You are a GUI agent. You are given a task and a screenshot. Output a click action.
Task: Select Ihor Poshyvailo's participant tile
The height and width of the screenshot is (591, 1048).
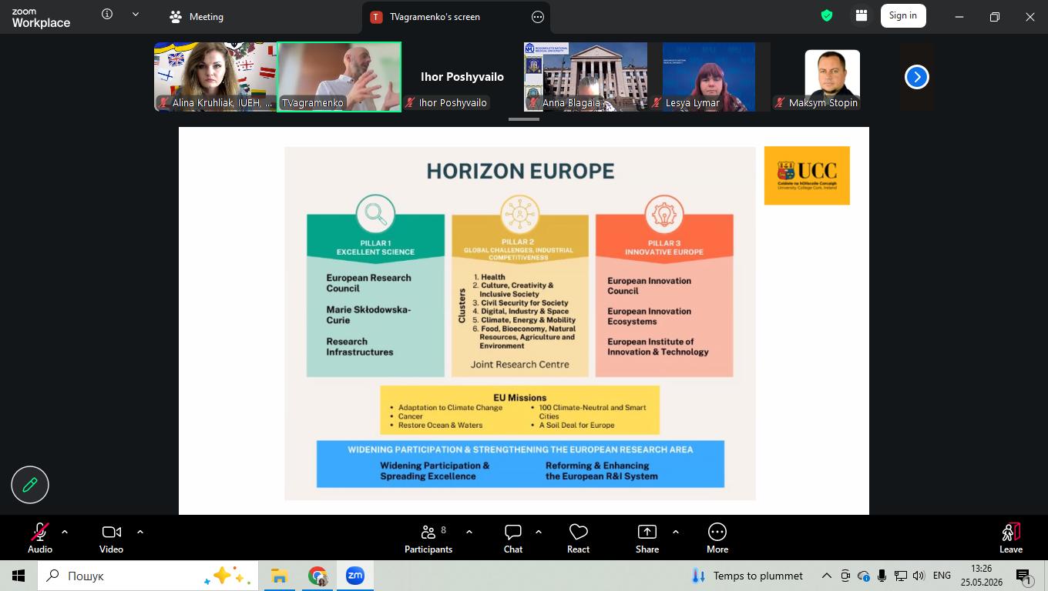coord(462,77)
